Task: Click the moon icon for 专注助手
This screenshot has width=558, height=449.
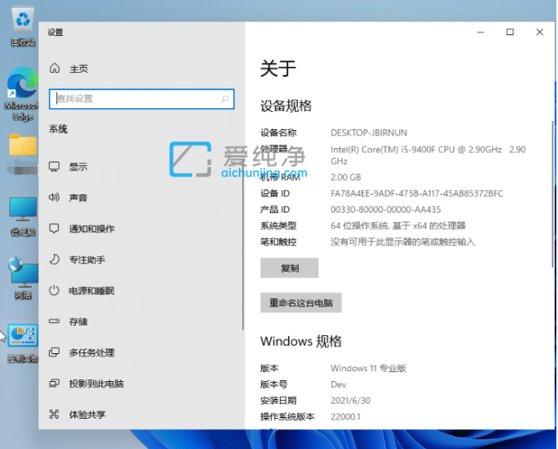Action: [55, 259]
